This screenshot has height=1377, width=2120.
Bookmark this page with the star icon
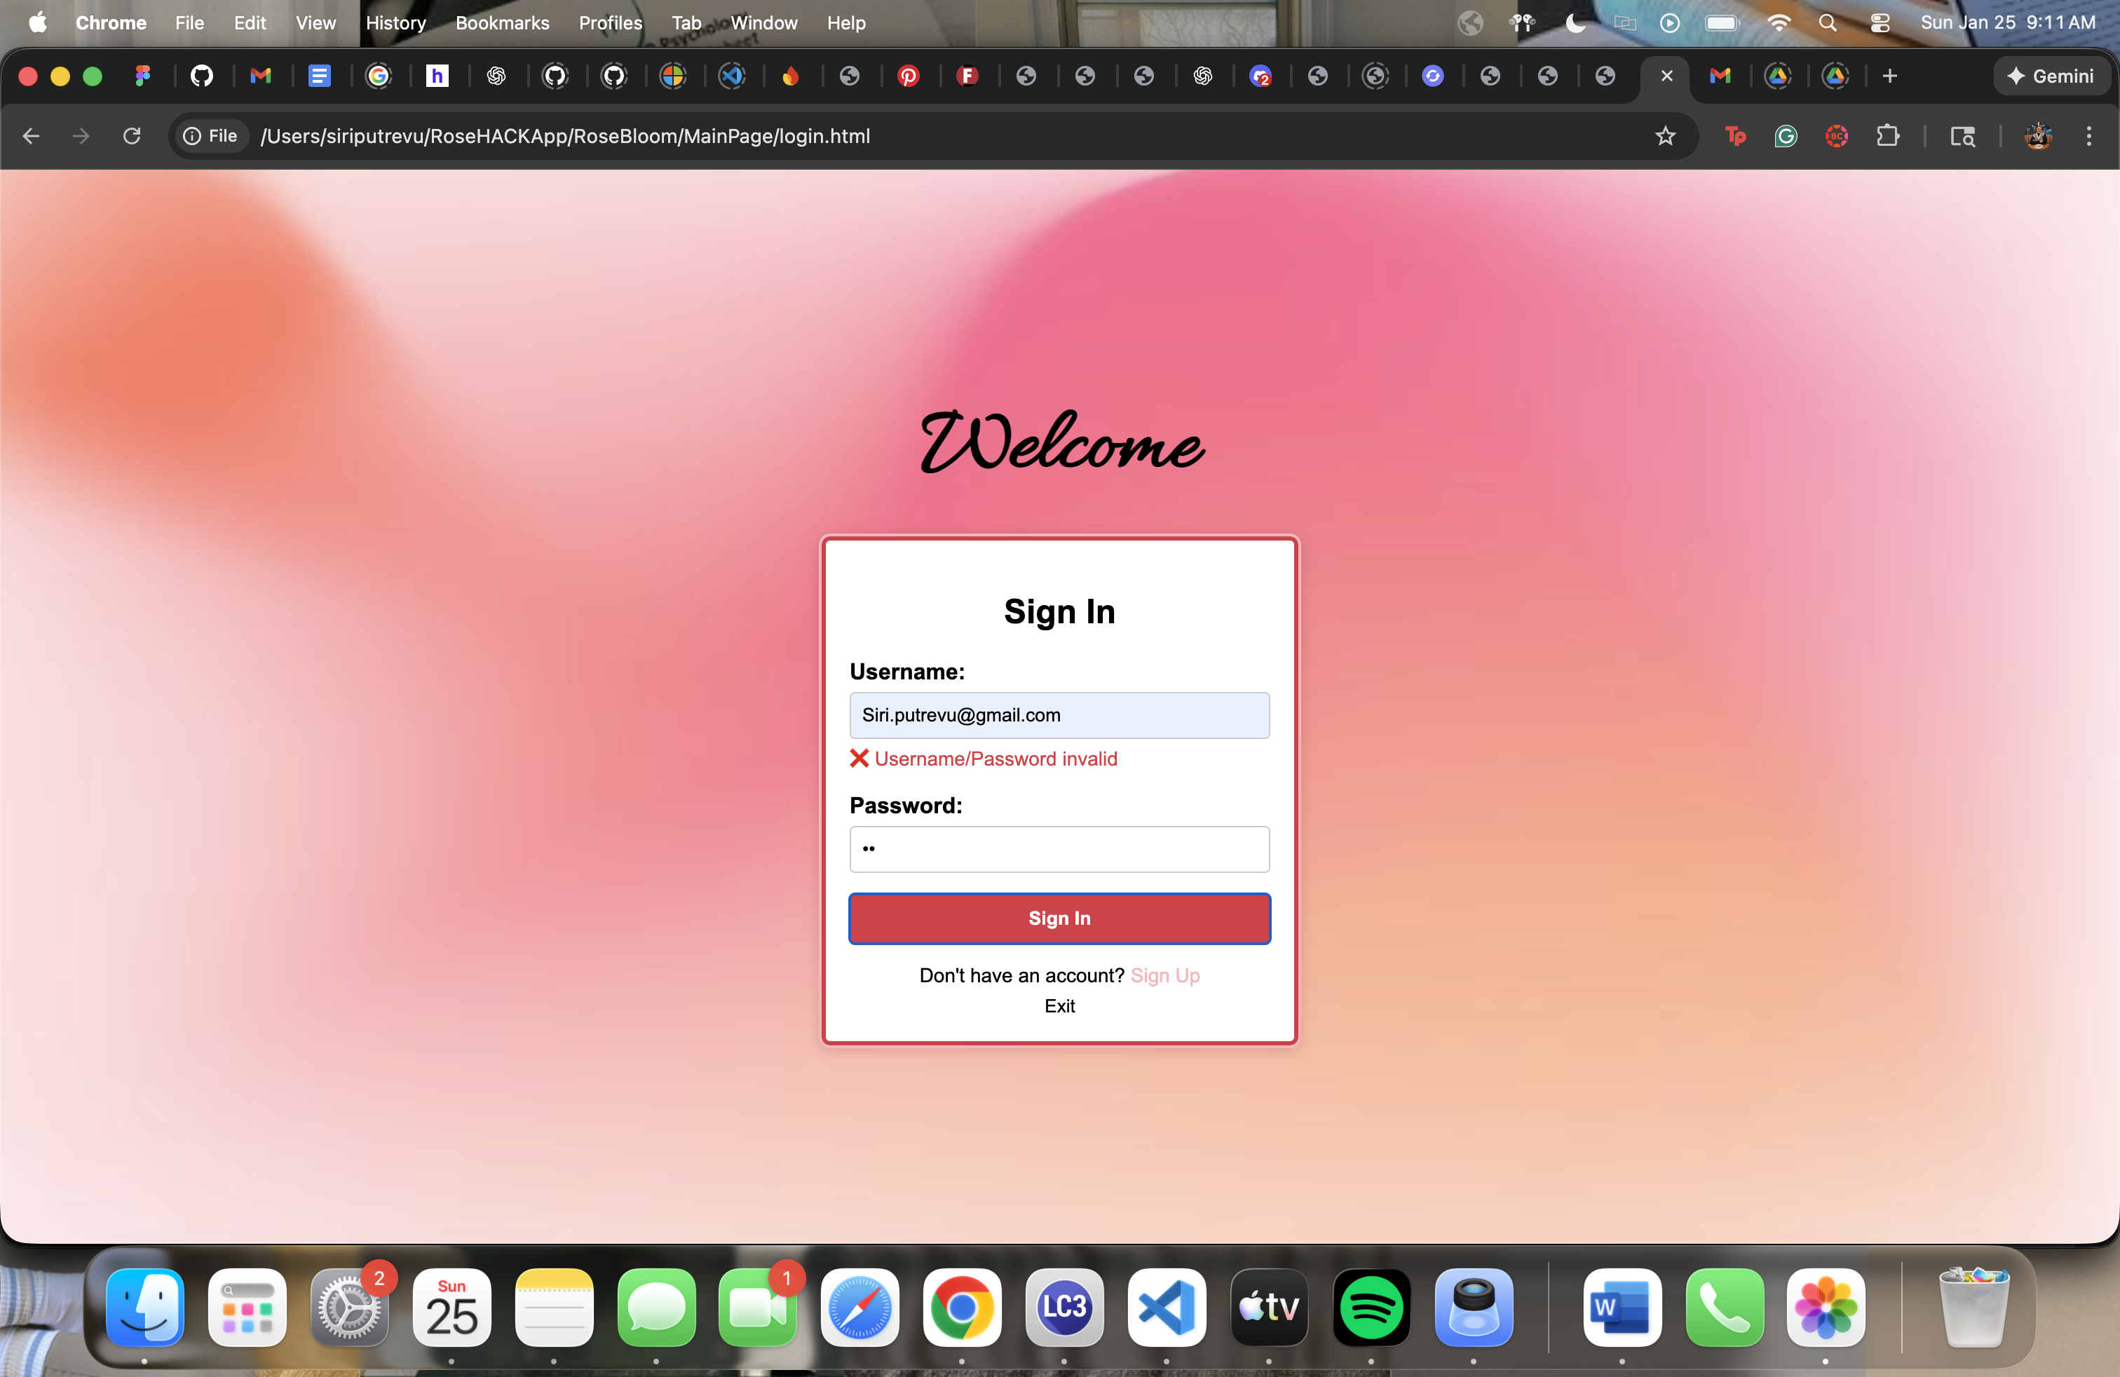pos(1665,136)
